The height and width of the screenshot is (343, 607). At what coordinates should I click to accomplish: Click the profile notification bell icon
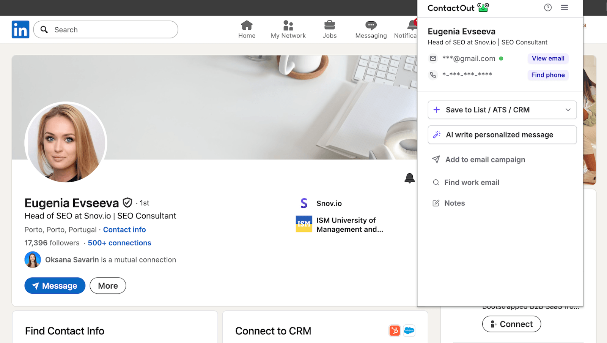pos(409,178)
